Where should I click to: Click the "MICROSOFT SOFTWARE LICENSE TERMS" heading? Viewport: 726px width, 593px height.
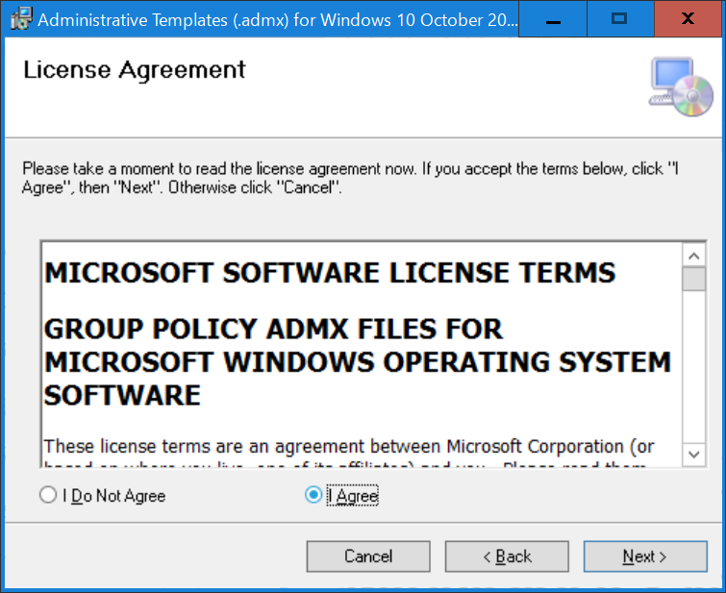330,273
